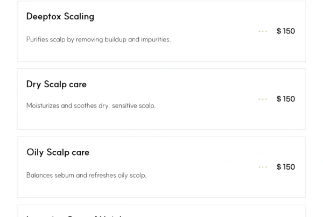323x217 pixels.
Task: Select the Deeptox Scaling heading
Action: 60,17
